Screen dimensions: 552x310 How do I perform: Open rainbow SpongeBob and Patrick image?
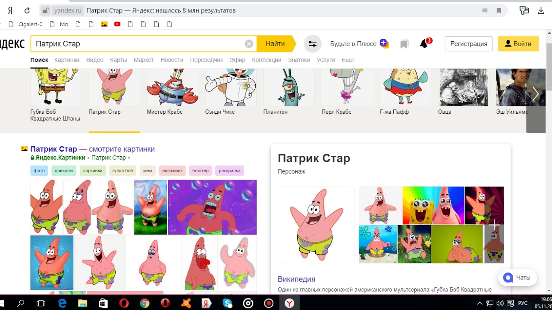(x=433, y=205)
